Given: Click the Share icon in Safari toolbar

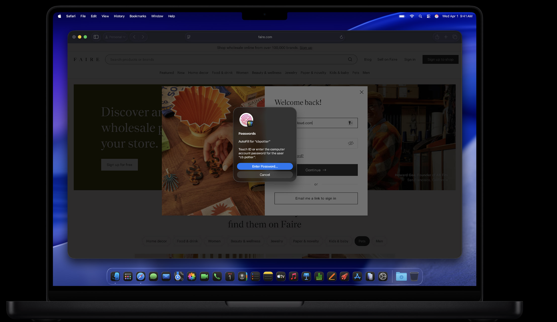Looking at the screenshot, I should pos(437,37).
